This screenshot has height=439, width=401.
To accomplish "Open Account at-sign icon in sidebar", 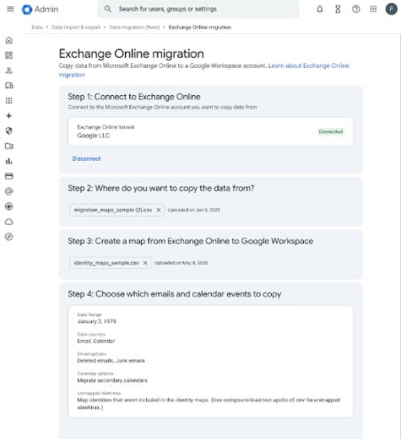I will (9, 192).
